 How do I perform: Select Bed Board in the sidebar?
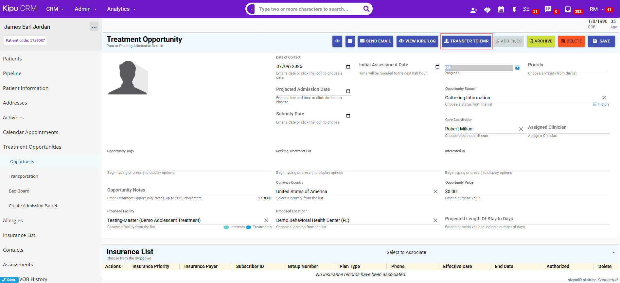pyautogui.click(x=19, y=191)
